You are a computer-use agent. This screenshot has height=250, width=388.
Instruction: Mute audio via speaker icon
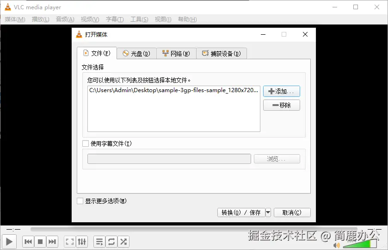click(337, 245)
